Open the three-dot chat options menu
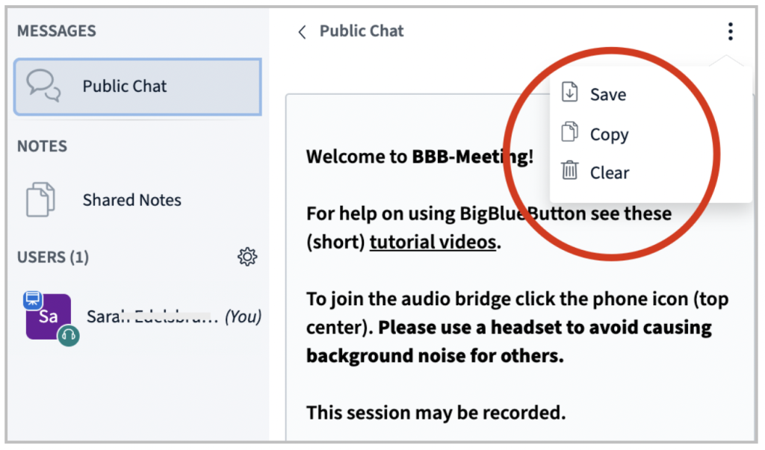Viewport: 765px width, 450px height. (730, 31)
